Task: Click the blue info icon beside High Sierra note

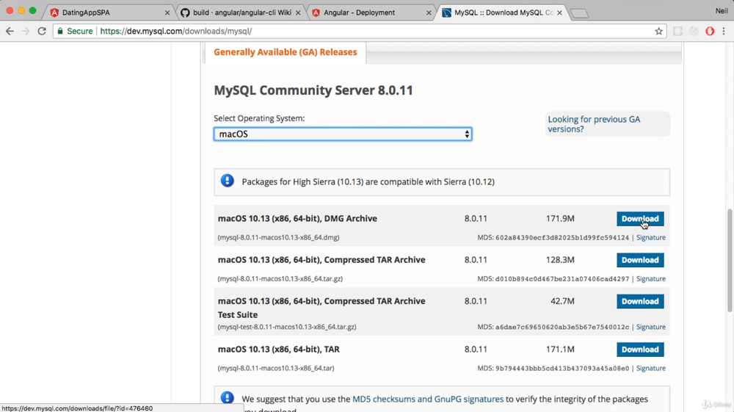Action: point(227,180)
